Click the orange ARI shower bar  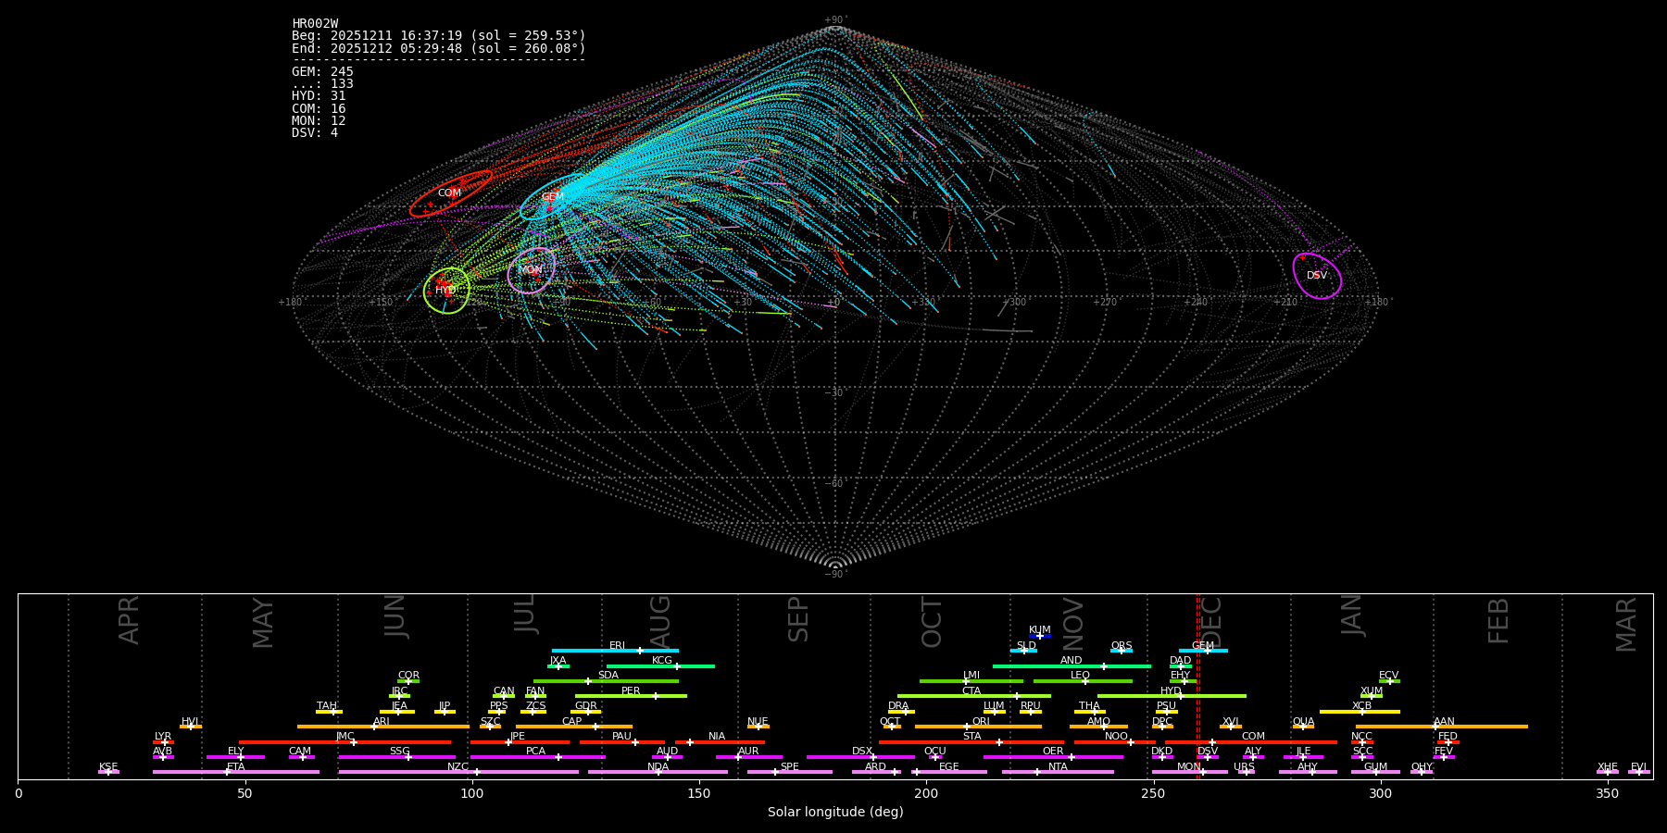tap(383, 727)
